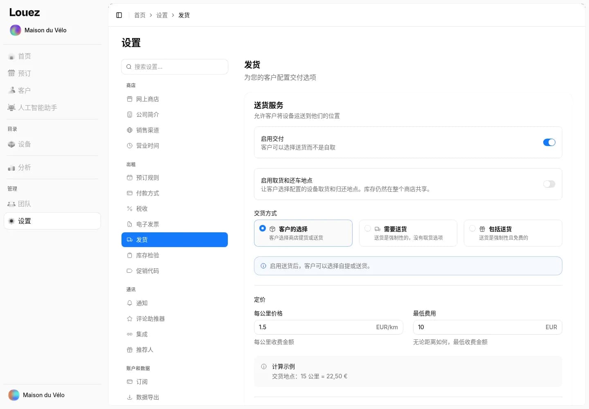
Task: Select 需要送货 delivery mode radio
Action: coord(367,229)
